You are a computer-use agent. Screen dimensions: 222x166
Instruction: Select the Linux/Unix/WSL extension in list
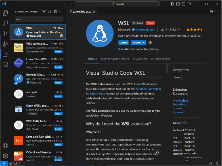pyautogui.click(x=38, y=63)
